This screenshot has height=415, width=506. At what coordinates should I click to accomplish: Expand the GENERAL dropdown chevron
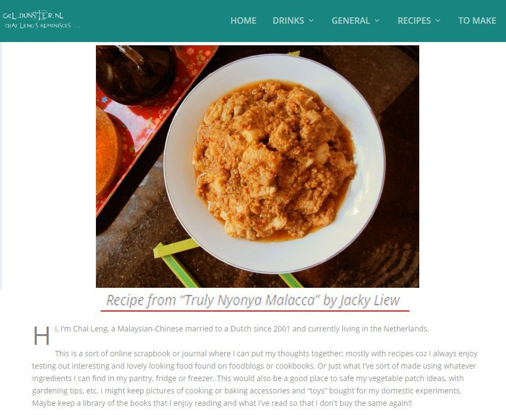(x=377, y=20)
